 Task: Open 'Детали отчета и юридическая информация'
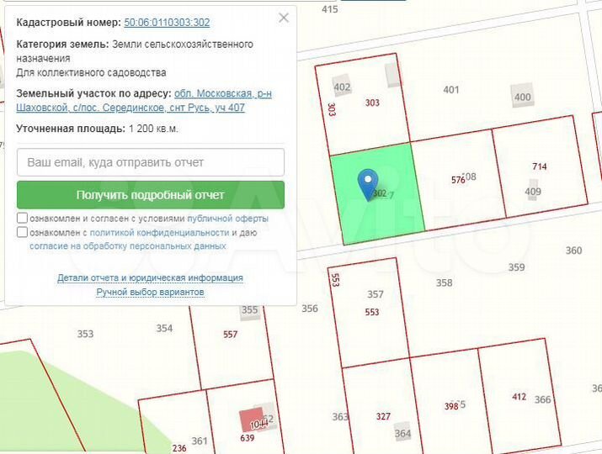(150, 277)
